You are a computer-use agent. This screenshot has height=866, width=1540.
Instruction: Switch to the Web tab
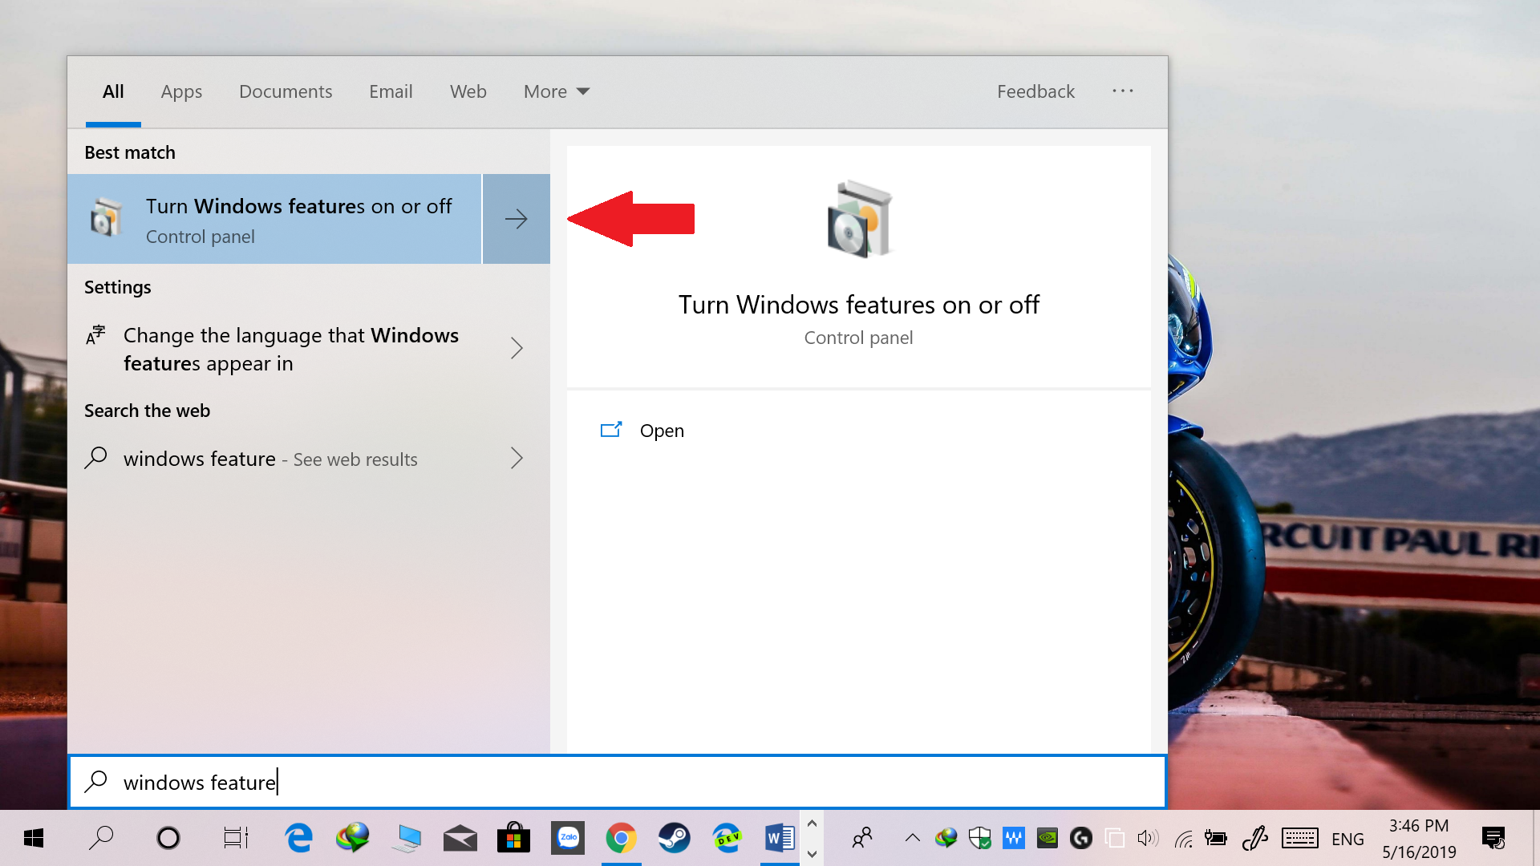[x=468, y=91]
